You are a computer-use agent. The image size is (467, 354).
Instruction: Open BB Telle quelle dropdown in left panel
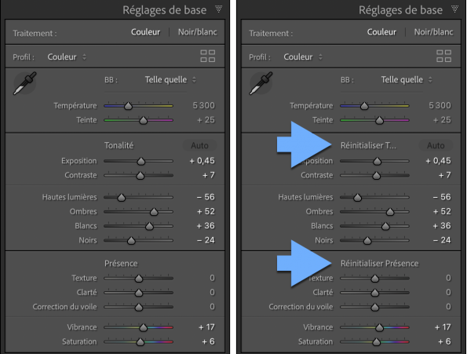[170, 80]
